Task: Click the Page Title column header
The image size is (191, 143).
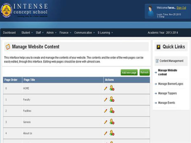Action: pos(63,80)
